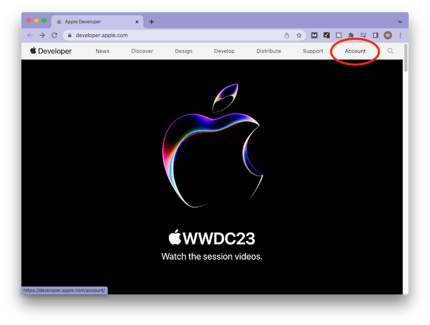Open a new tab with the plus button
This screenshot has width=430, height=325.
(152, 22)
